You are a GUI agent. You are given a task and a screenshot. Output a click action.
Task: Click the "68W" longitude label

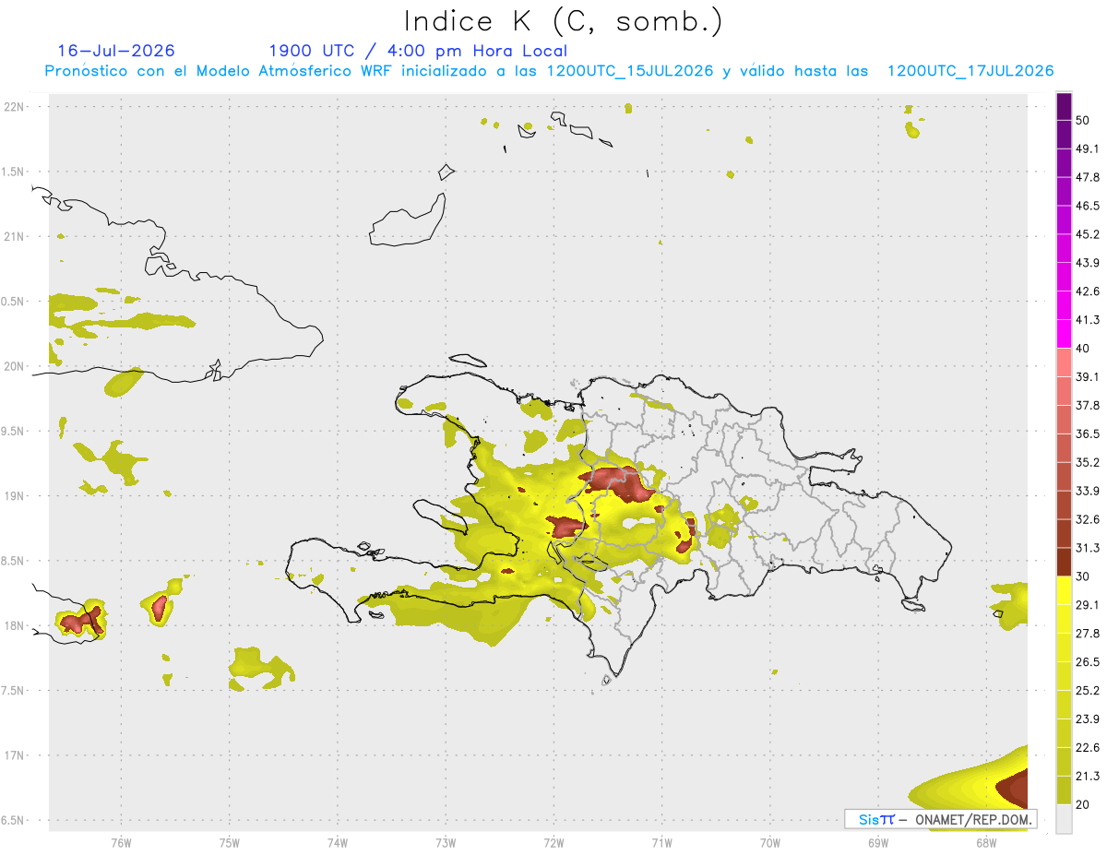[x=986, y=843]
